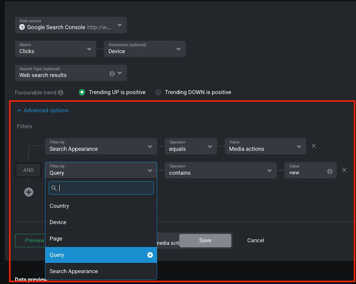Click the filter search input field
The width and height of the screenshot is (356, 284).
(101, 188)
